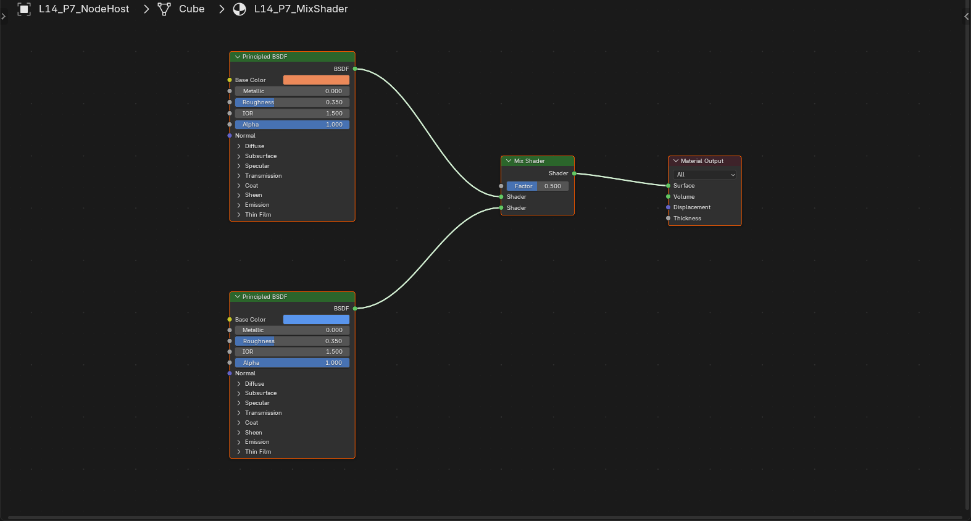This screenshot has height=521, width=971.
Task: Select L14_P7_NodeHost breadcrumb text
Action: click(84, 9)
